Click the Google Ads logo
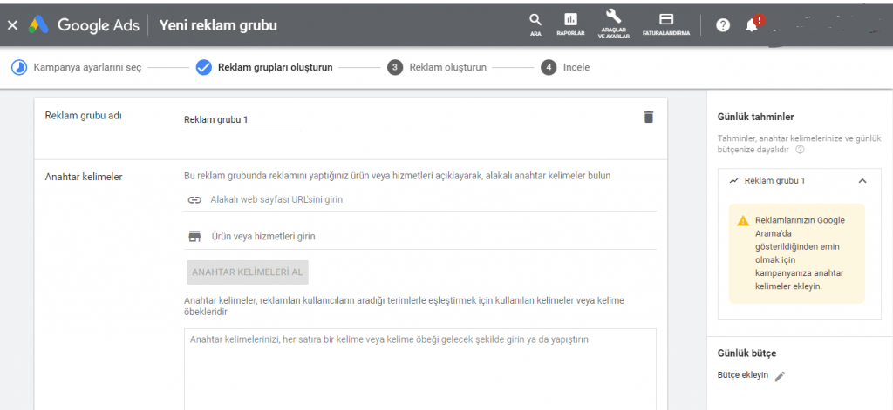This screenshot has width=893, height=410. (85, 25)
